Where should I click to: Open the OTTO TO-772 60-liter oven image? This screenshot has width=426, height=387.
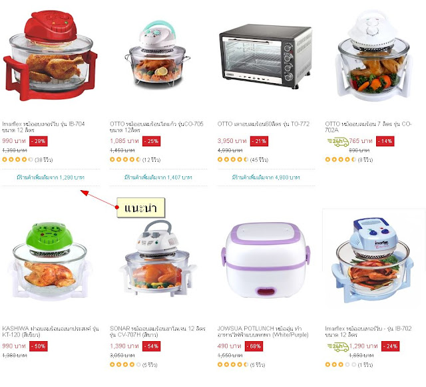tap(265, 56)
